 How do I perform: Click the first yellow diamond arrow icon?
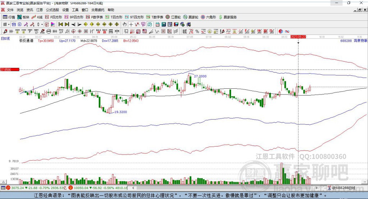(86, 24)
